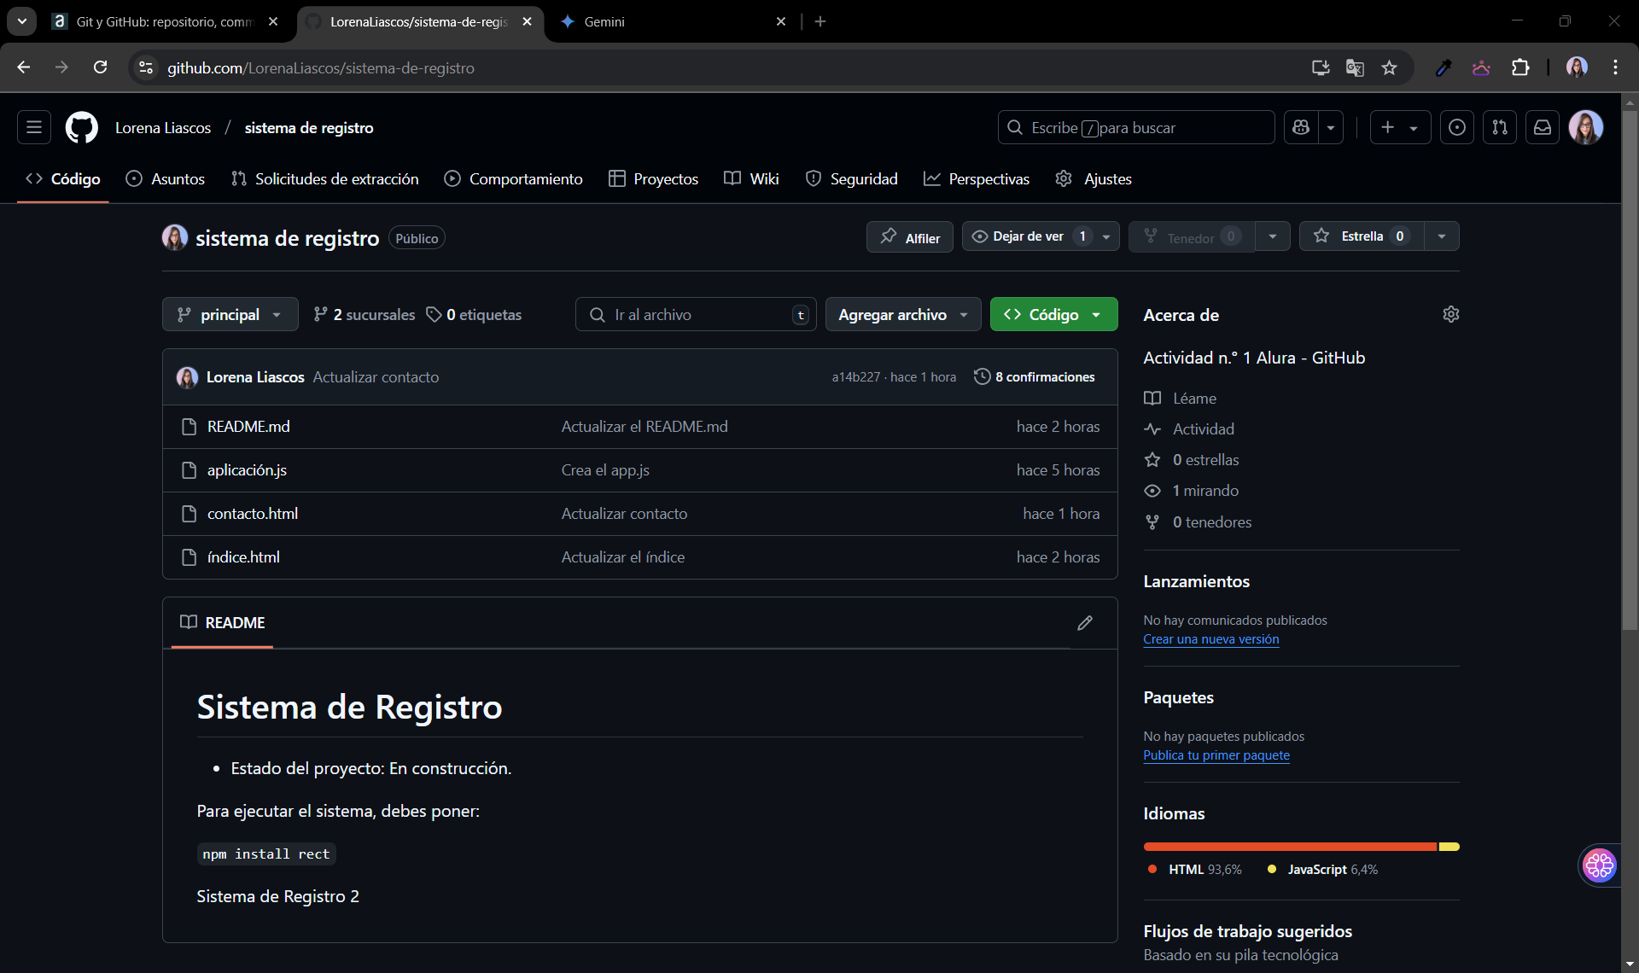
Task: Bookmark this page with the star icon
Action: click(x=1389, y=67)
